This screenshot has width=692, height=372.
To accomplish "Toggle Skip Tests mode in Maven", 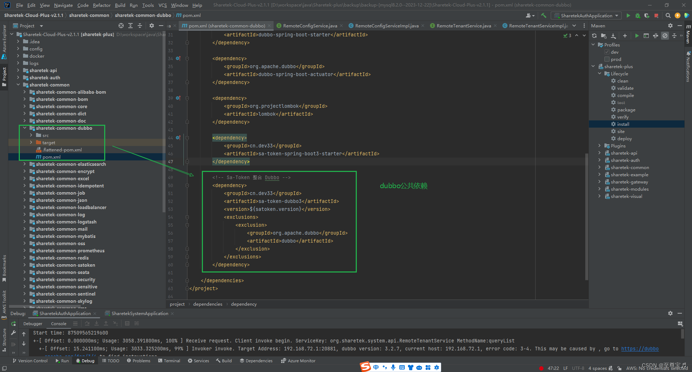I will click(x=665, y=36).
